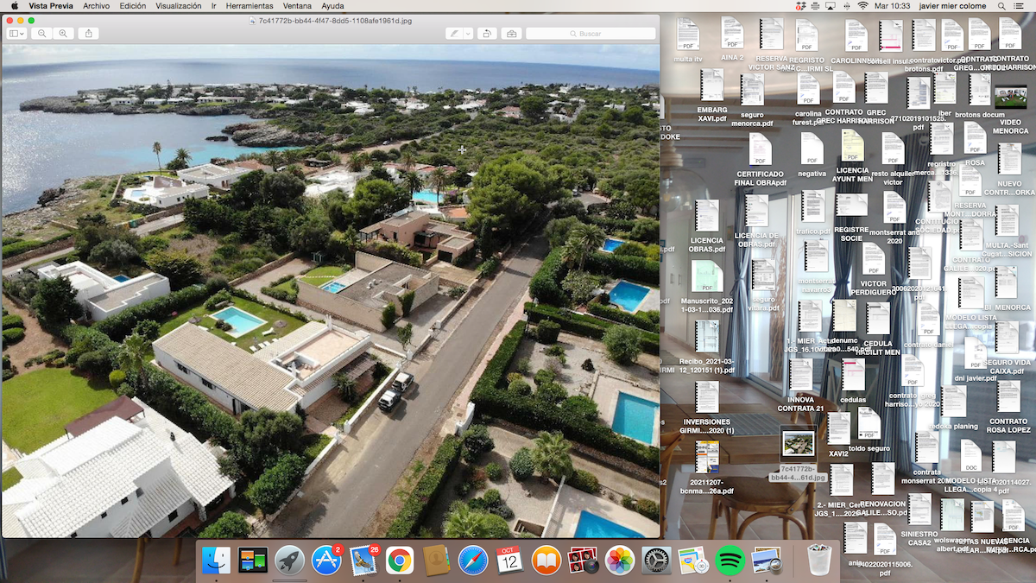The width and height of the screenshot is (1036, 583).
Task: Open Spotify from the dock
Action: (x=730, y=561)
